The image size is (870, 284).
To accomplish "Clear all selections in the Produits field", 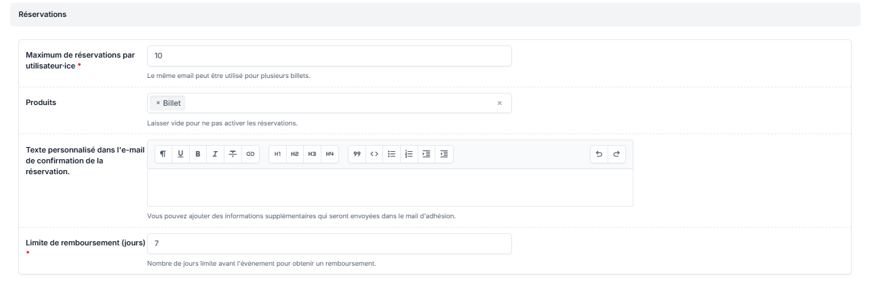I will tap(500, 103).
